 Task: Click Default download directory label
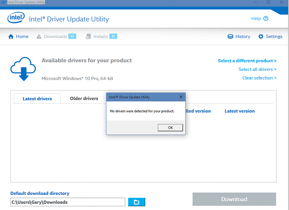(40, 193)
